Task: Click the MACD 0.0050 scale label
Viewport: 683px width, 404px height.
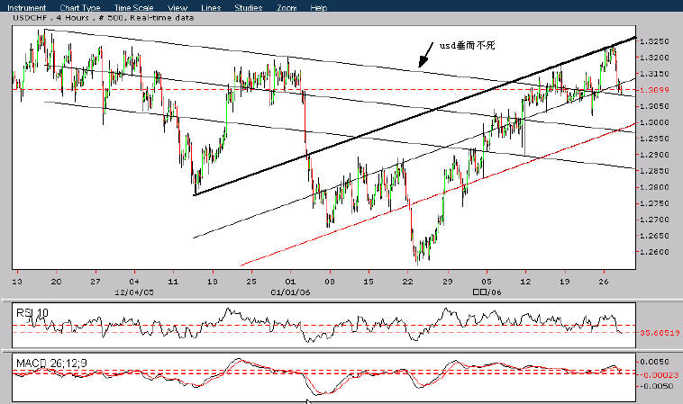Action: click(x=654, y=362)
